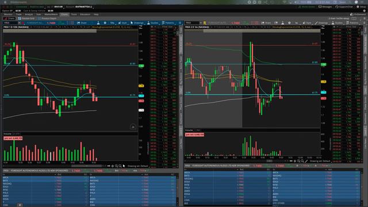Click left chart pre vol label

tap(13, 138)
